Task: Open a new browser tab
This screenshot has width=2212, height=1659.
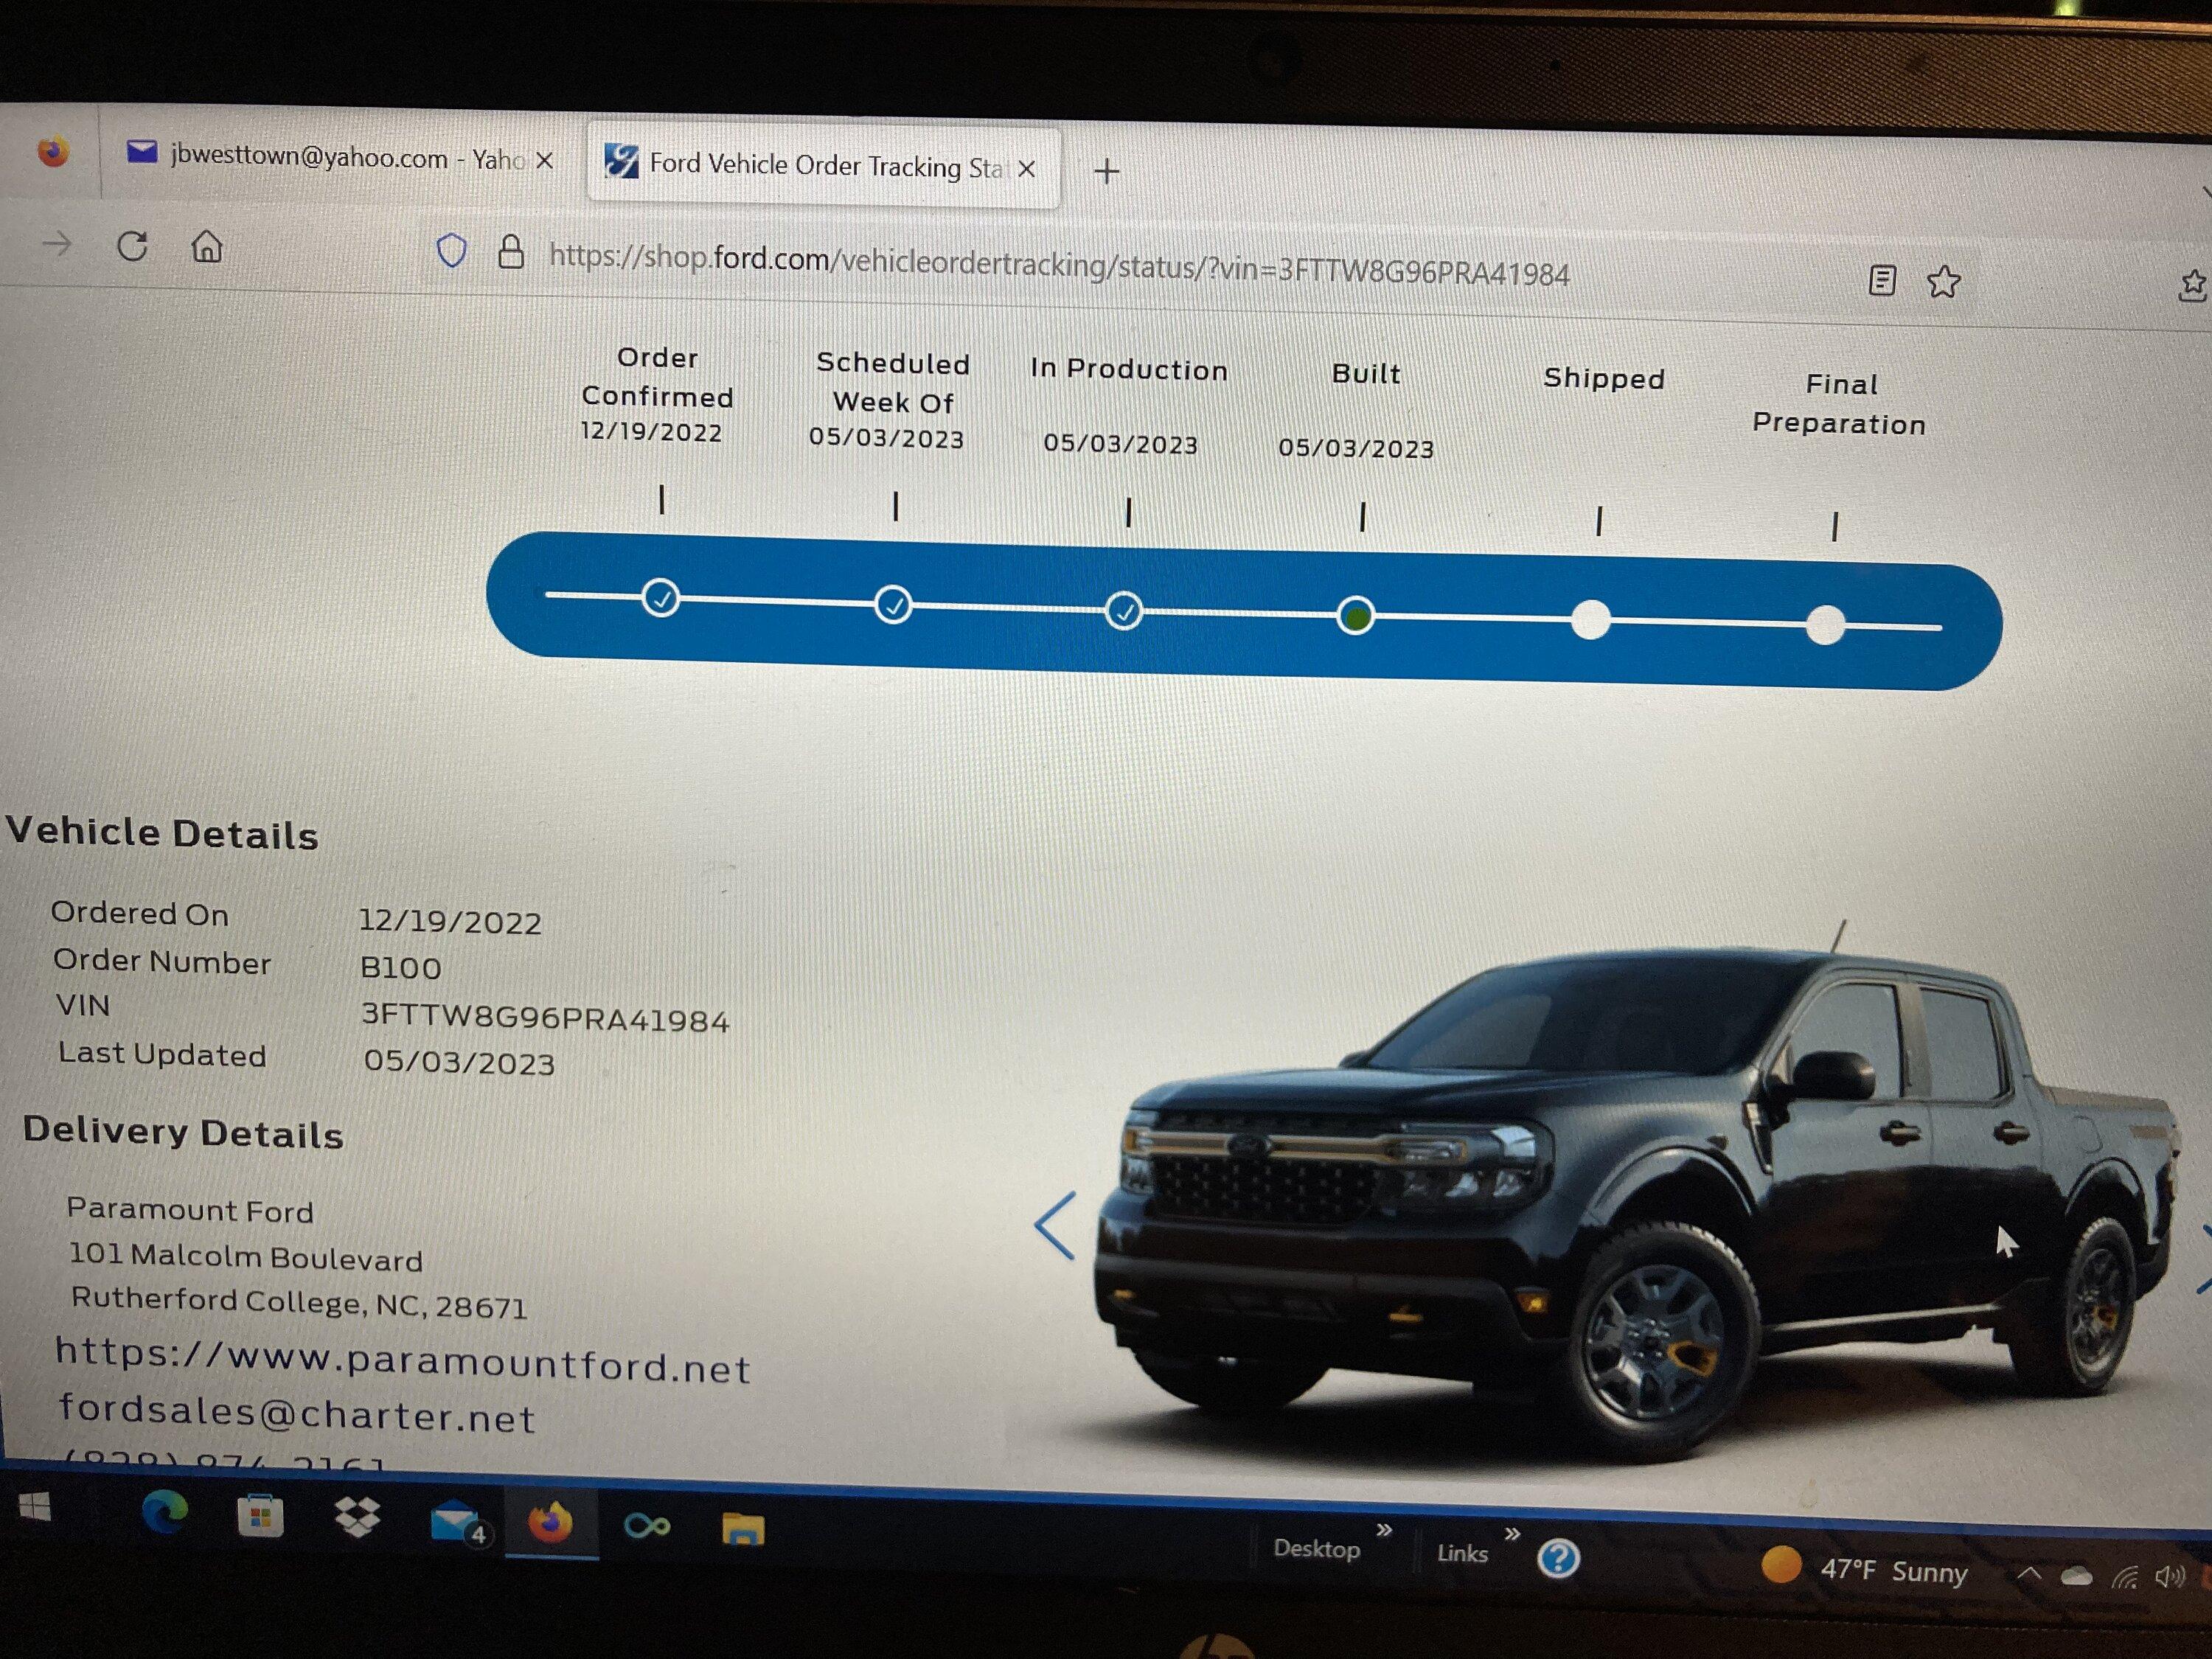Action: pos(1106,172)
